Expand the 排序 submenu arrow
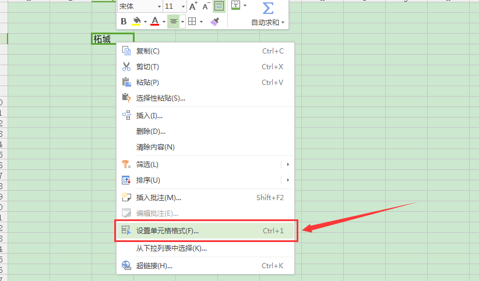The image size is (479, 281). (288, 180)
